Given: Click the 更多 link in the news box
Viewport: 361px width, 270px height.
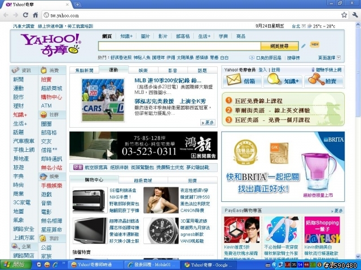Looking at the screenshot, I should click(x=208, y=123).
